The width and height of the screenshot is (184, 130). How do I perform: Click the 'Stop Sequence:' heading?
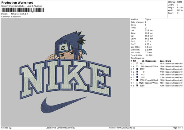pyautogui.click(x=137, y=58)
